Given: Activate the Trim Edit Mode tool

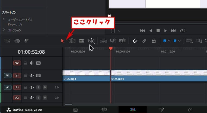Looking at the screenshot, I should [72, 41].
